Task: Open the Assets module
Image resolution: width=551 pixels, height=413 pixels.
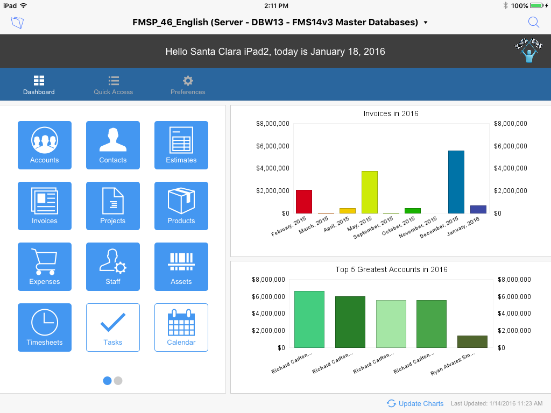Action: (181, 267)
